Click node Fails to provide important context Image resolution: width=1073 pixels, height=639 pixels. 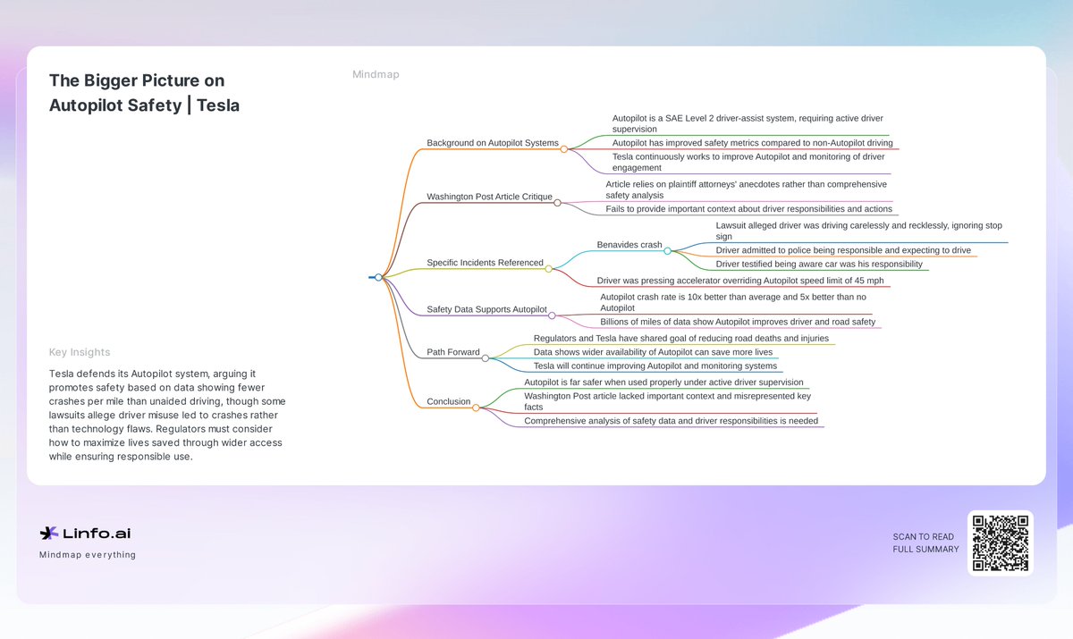click(x=748, y=209)
